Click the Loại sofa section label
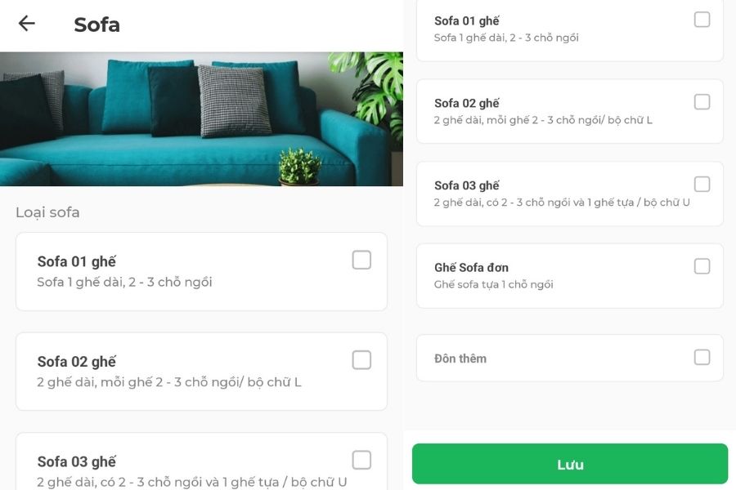 point(47,212)
